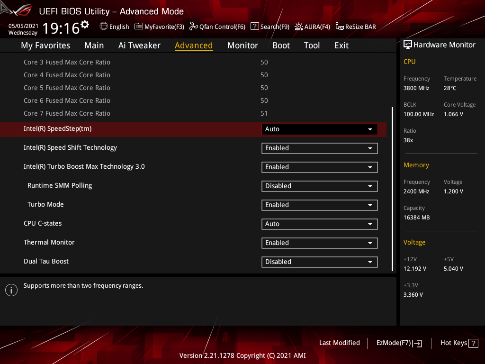Open Runtime SMM Polling dropdown
This screenshot has width=485, height=364.
click(x=320, y=186)
